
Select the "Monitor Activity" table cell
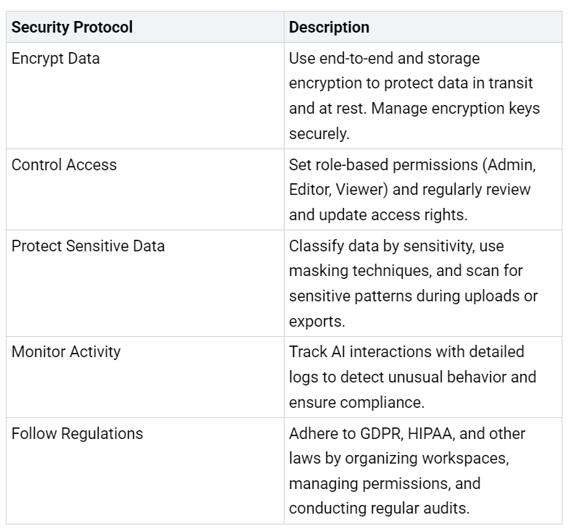click(x=66, y=351)
